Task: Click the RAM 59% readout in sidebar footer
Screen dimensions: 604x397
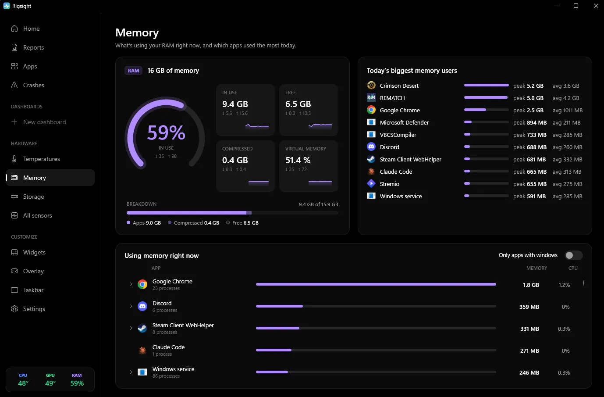Action: point(77,380)
